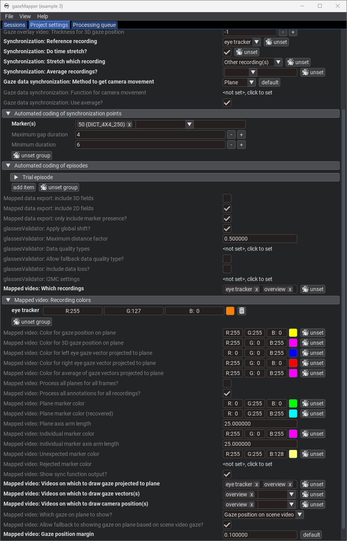The width and height of the screenshot is (347, 541).
Task: Unset videos on which to draw camera position(s)
Action: tap(312, 504)
